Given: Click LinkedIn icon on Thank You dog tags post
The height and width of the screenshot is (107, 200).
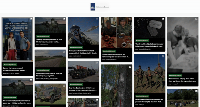Looking at the screenshot, I should 163,19.
